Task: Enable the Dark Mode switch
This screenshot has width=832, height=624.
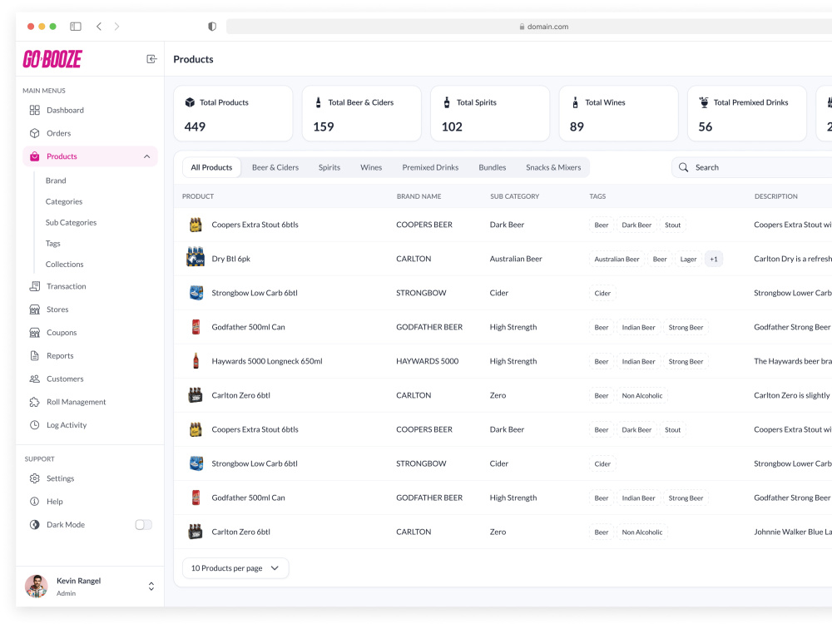Action: click(x=143, y=525)
